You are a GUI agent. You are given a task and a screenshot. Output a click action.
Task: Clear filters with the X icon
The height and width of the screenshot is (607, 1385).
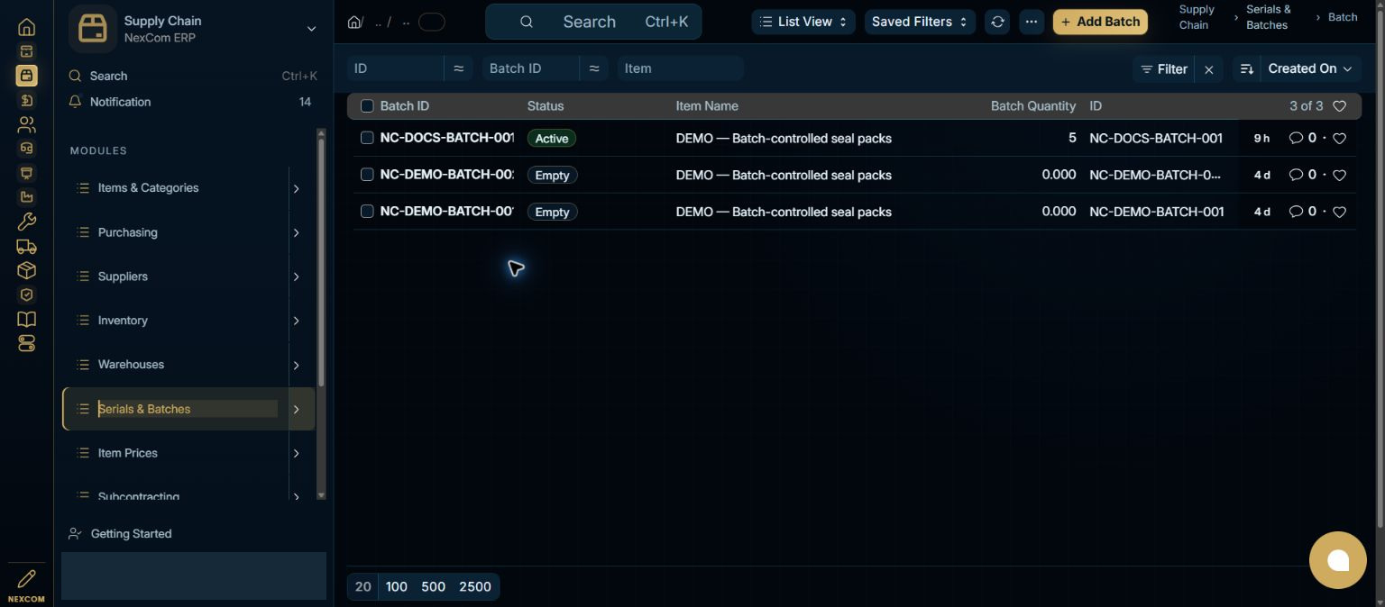(1209, 69)
